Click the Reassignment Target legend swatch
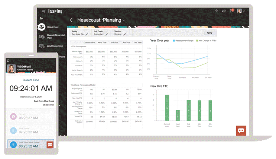 click(x=174, y=41)
